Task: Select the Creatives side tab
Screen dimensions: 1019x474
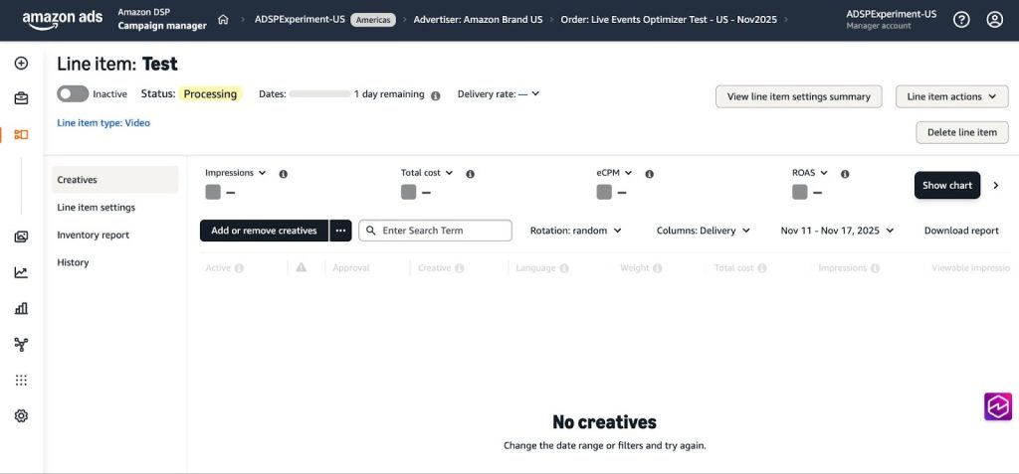Action: point(115,180)
